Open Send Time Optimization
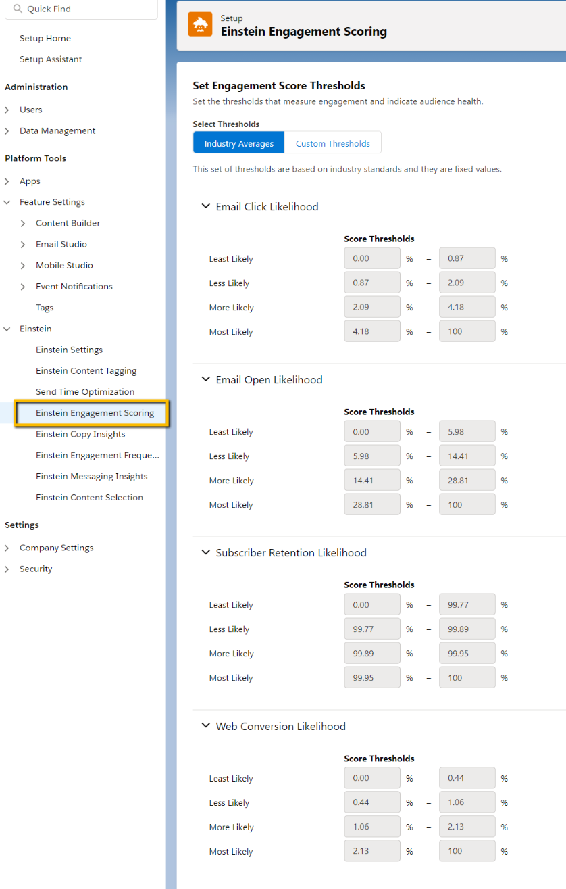 pos(85,391)
